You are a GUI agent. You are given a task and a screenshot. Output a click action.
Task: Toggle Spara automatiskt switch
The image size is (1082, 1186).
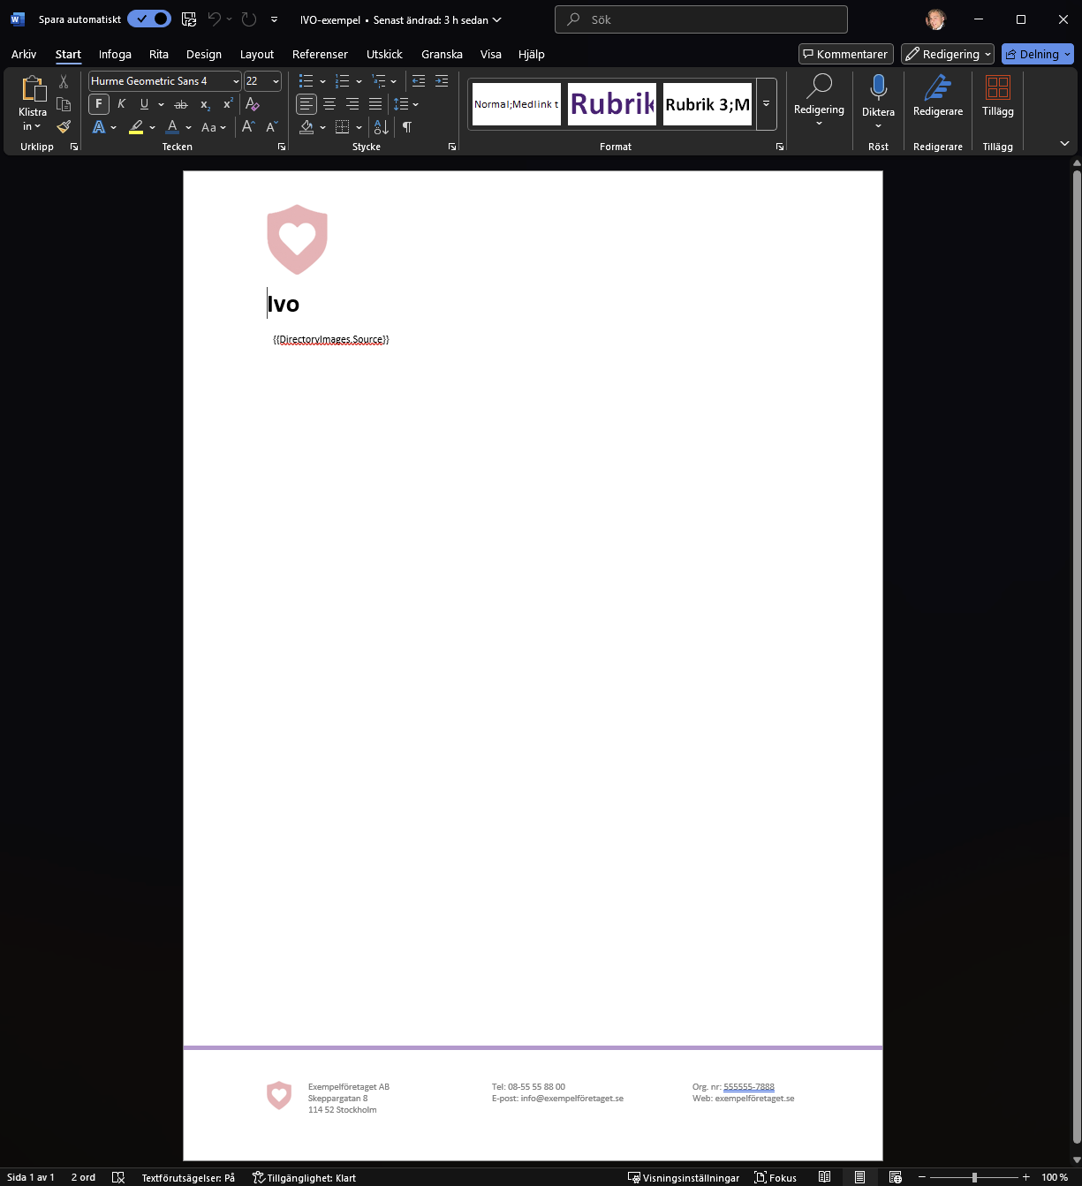149,19
